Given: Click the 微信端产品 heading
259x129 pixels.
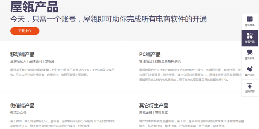Looking at the screenshot, I should pyautogui.click(x=22, y=106).
